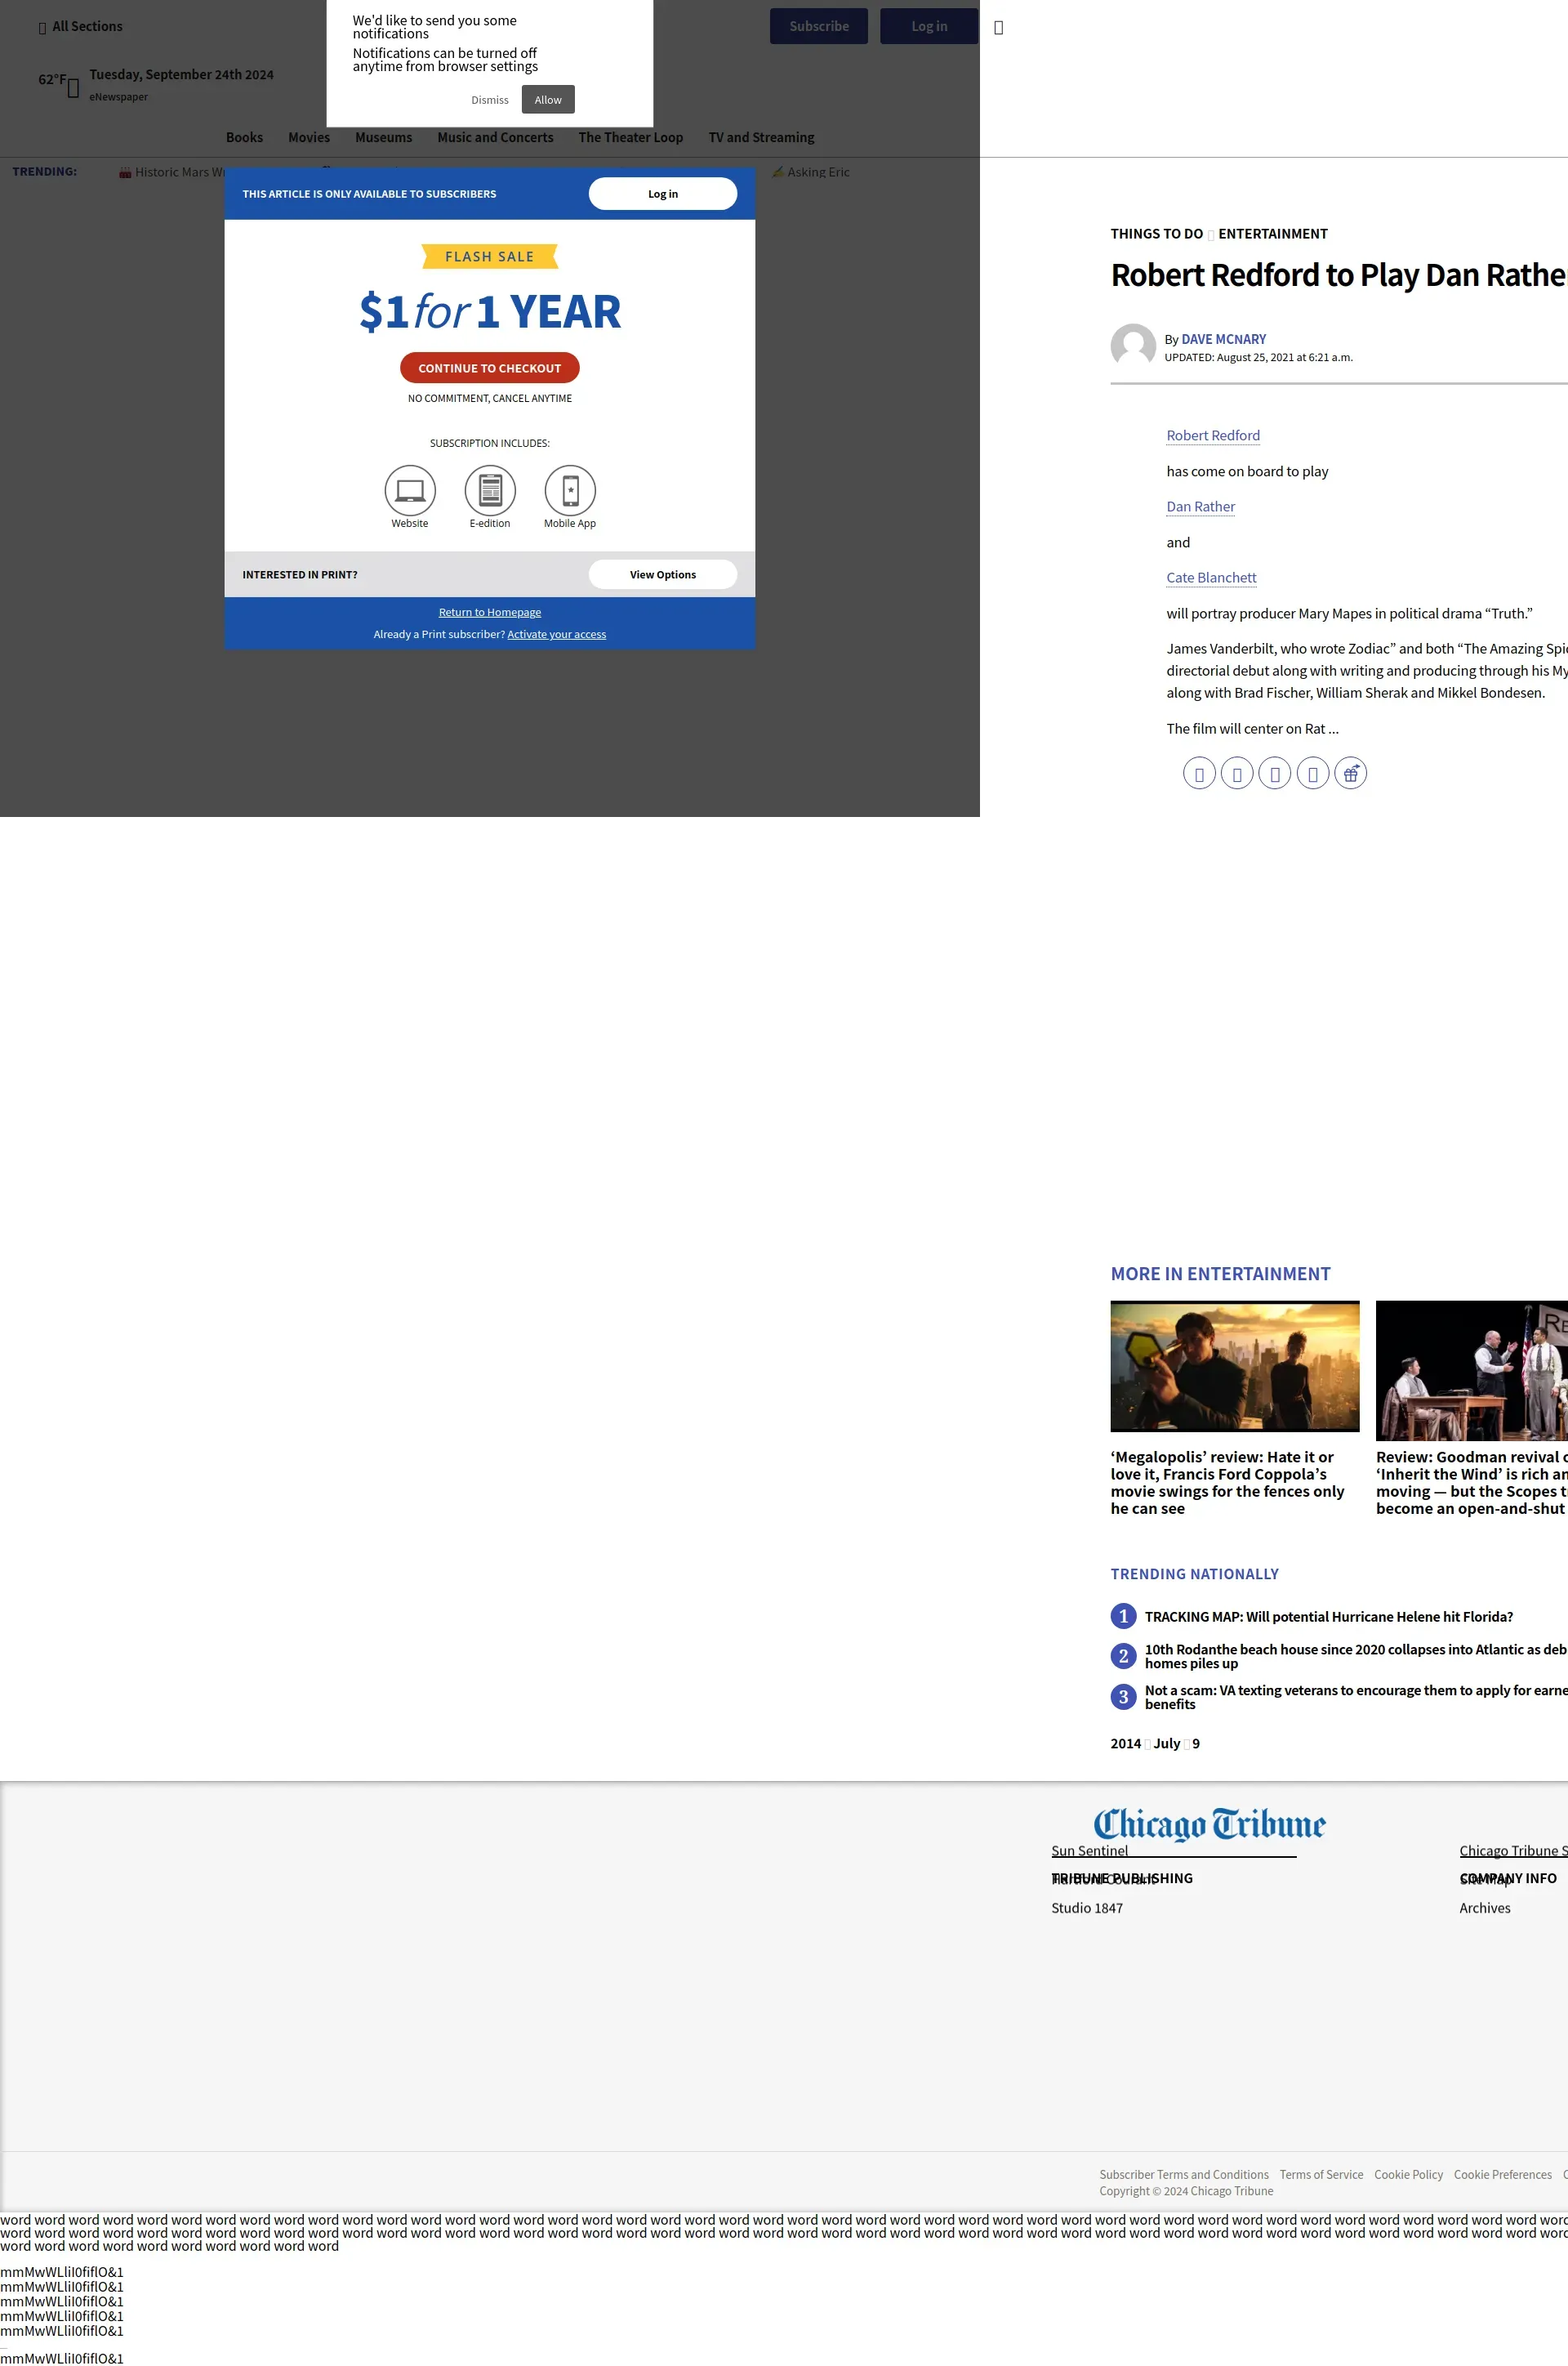The height and width of the screenshot is (2366, 1568).
Task: Open the day 9 archive link
Action: [x=1196, y=1743]
